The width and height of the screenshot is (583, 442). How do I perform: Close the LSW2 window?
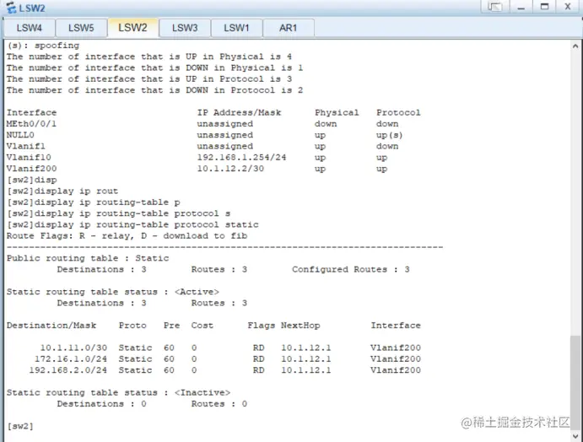(x=568, y=7)
